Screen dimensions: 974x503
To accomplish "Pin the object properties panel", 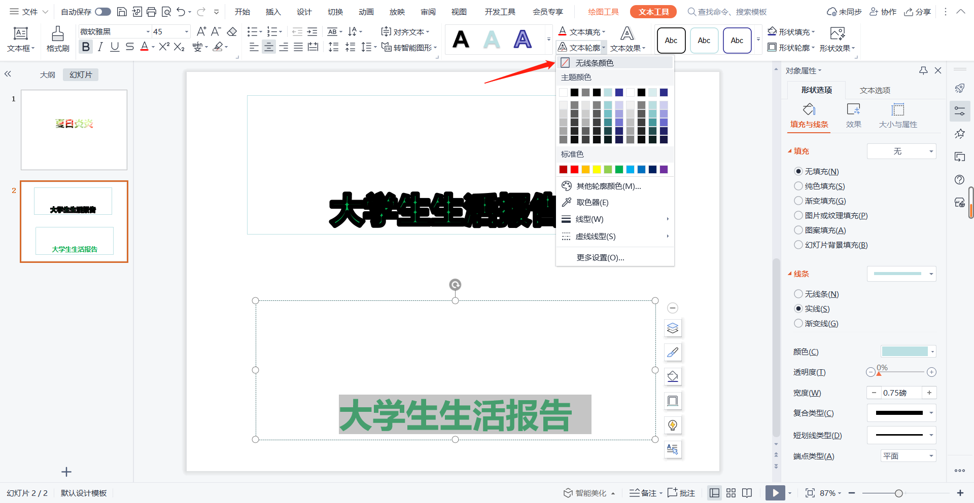I will [923, 70].
